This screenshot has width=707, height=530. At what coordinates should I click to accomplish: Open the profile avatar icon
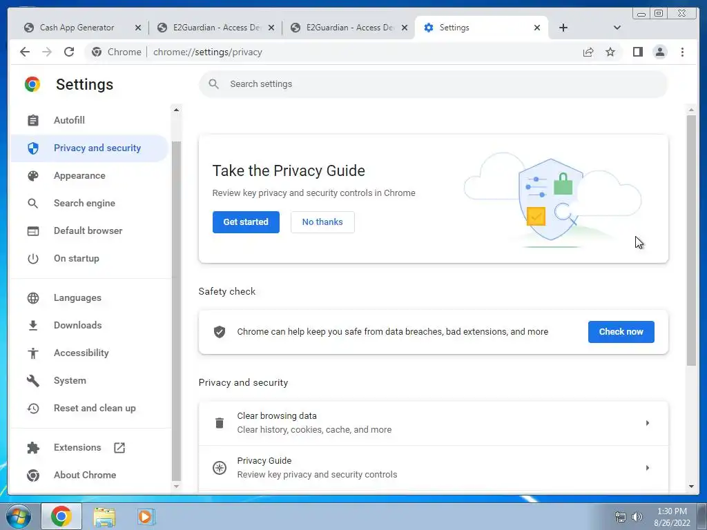[x=660, y=52]
